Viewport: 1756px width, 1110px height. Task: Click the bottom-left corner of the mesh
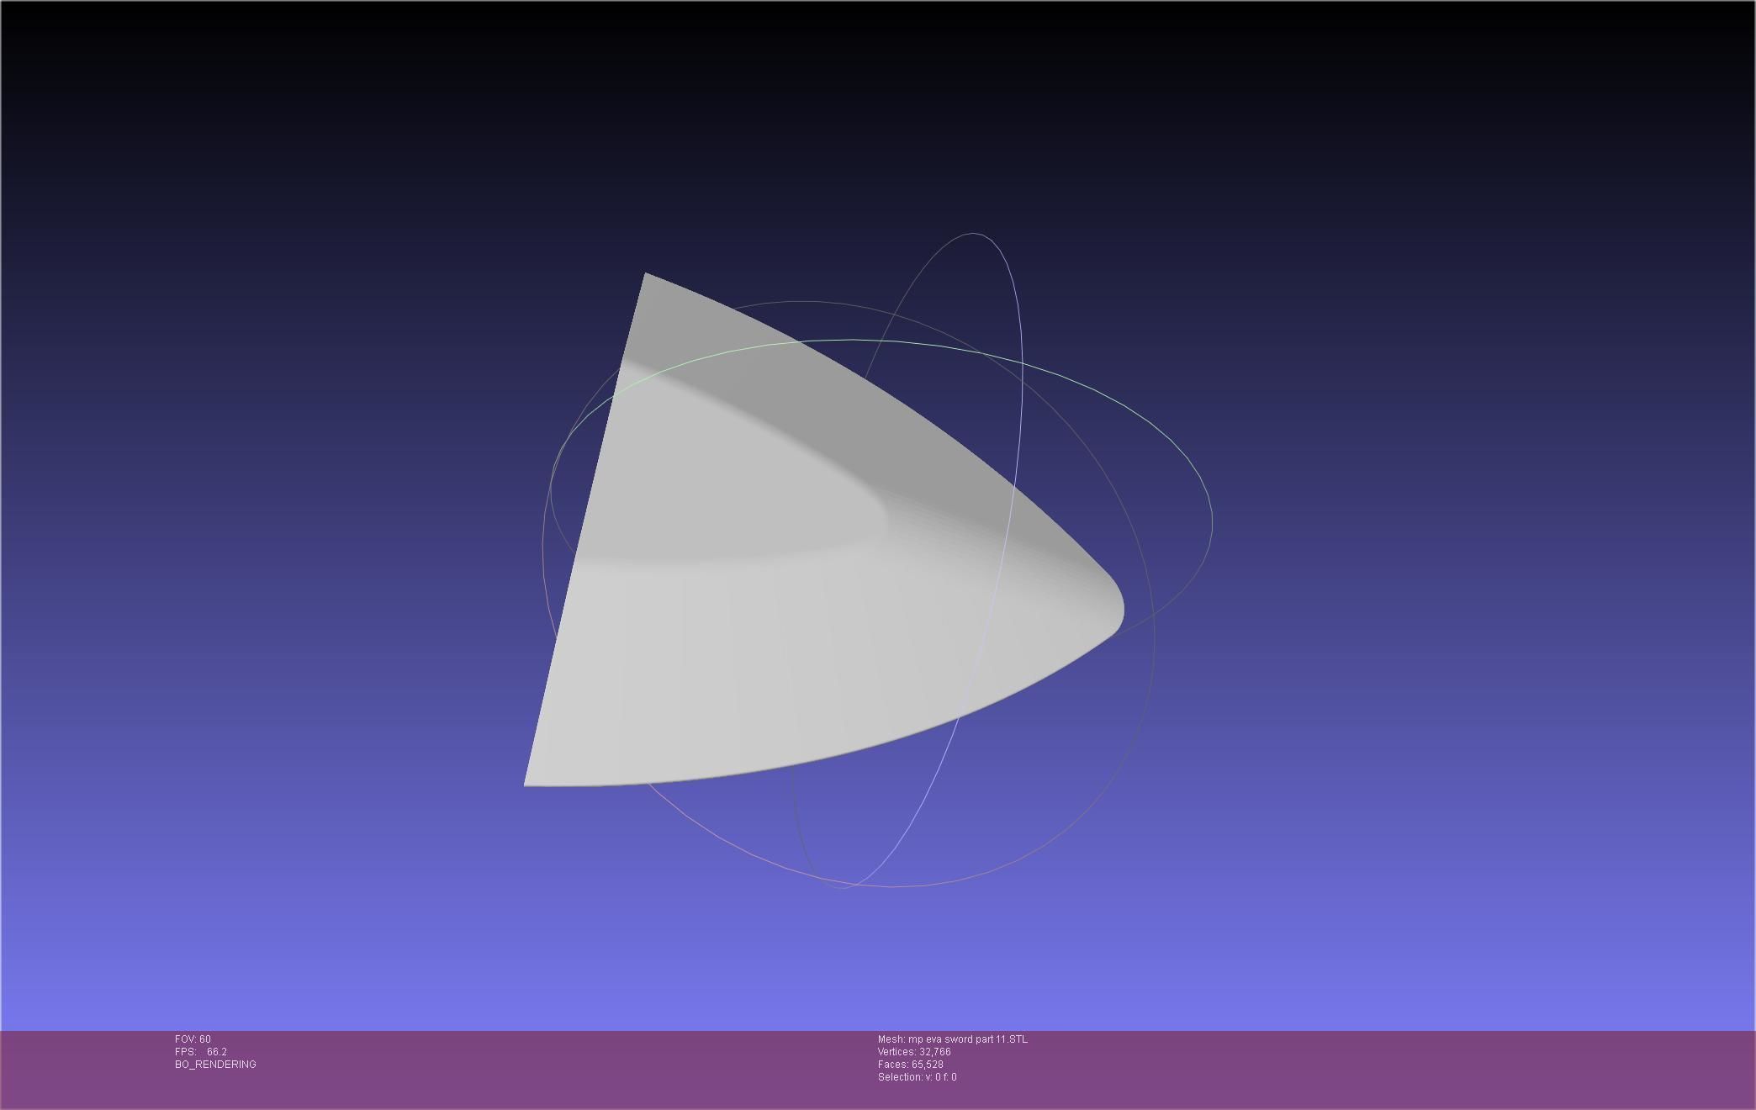pos(528,782)
